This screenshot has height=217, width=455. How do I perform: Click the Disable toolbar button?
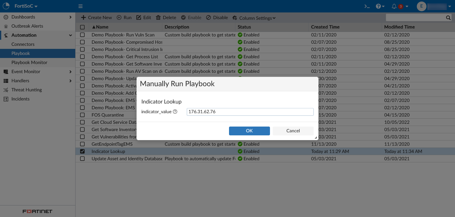(x=217, y=18)
